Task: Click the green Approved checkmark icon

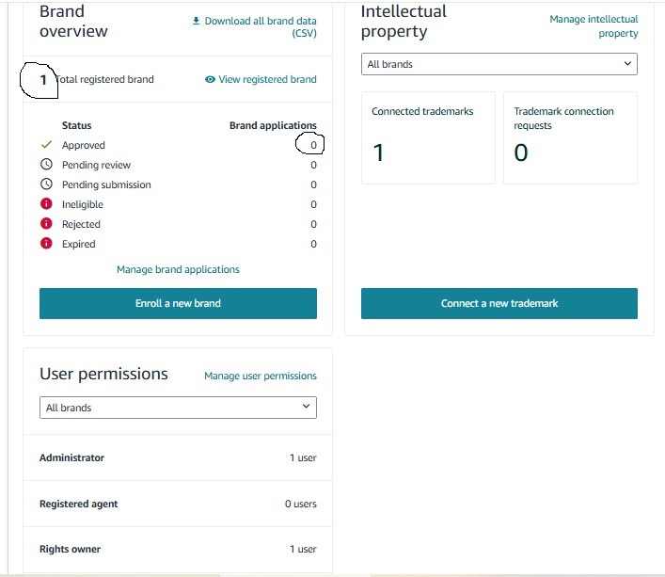Action: [46, 145]
